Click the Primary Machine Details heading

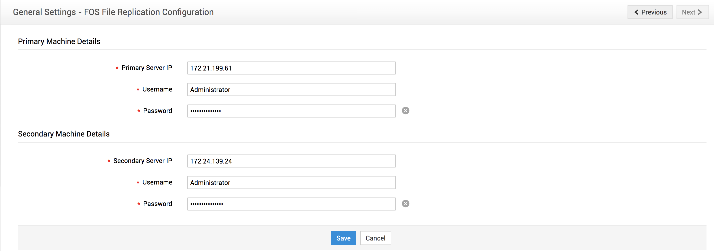(59, 41)
